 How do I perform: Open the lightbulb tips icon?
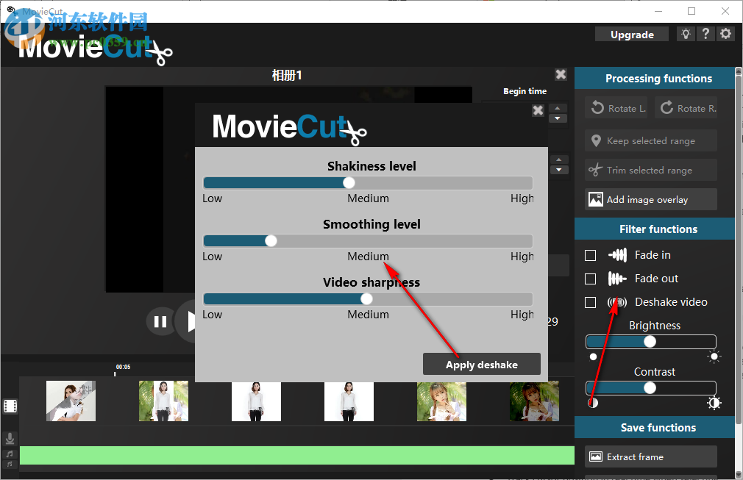coord(686,34)
